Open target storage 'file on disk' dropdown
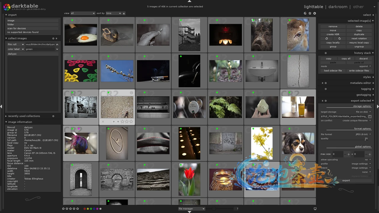The height and width of the screenshot is (213, 379). (x=363, y=112)
